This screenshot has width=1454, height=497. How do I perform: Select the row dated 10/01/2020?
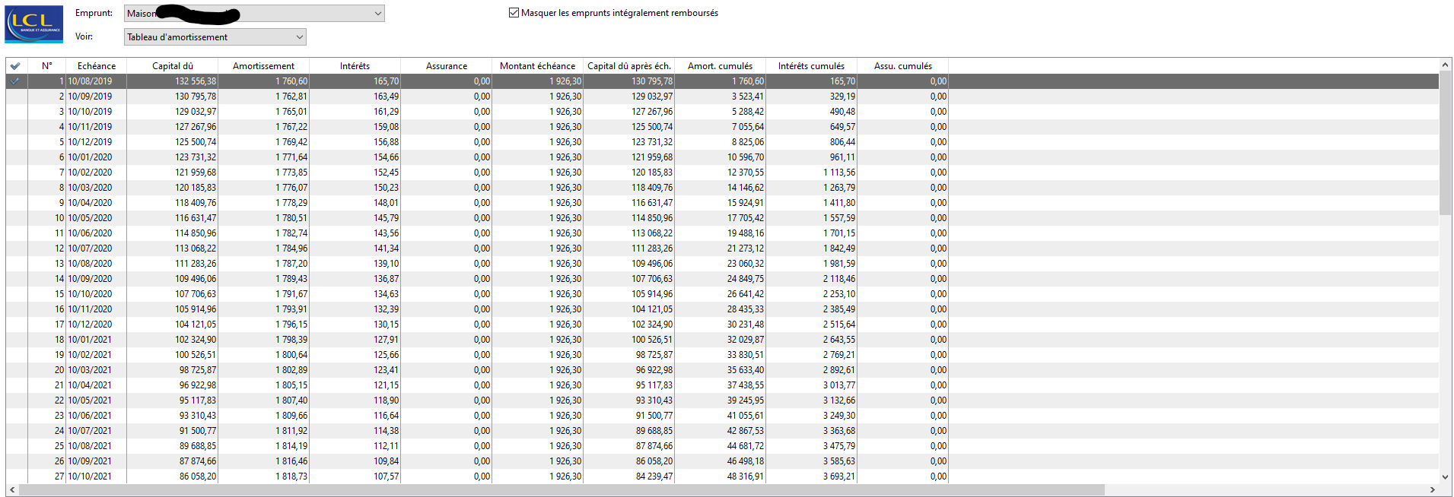point(722,157)
